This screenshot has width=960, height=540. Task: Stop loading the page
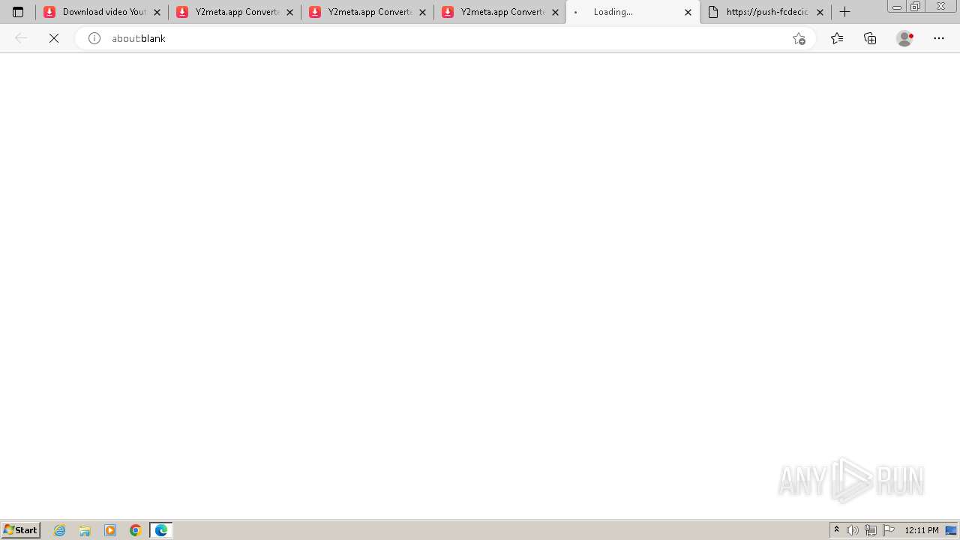coord(54,38)
